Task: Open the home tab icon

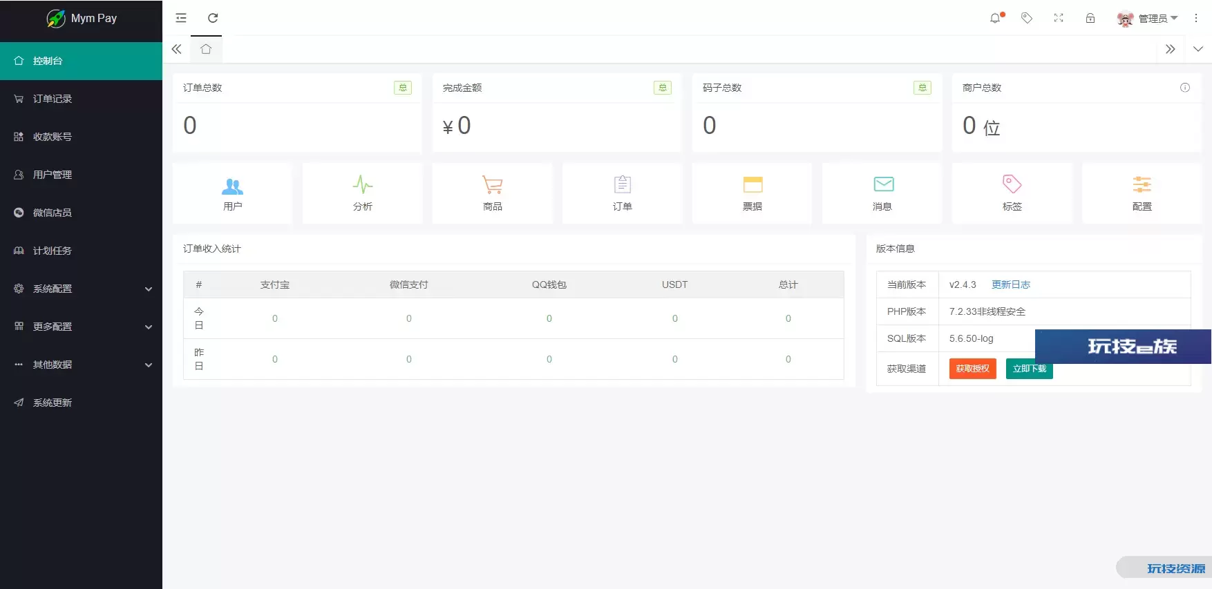Action: click(206, 49)
